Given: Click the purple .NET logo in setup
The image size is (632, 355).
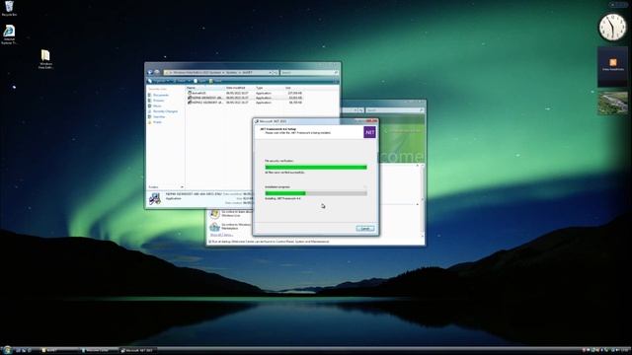Looking at the screenshot, I should tap(369, 132).
